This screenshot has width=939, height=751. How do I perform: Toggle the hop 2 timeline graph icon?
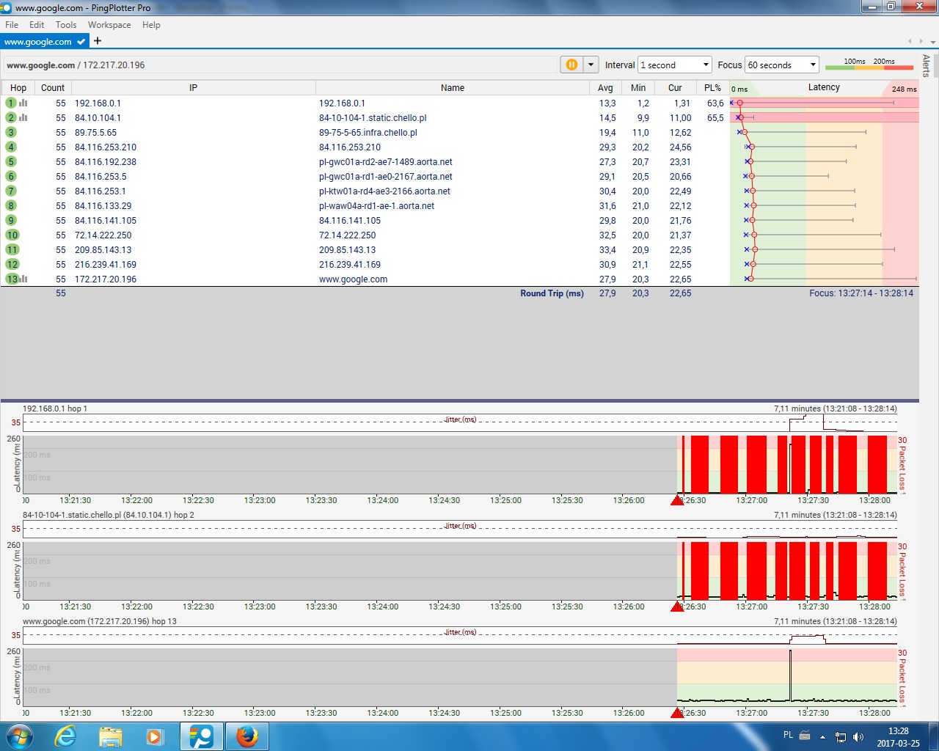[23, 117]
